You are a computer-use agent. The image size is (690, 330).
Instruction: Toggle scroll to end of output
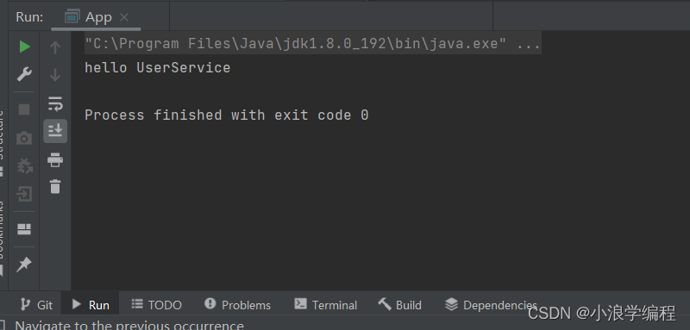point(55,130)
